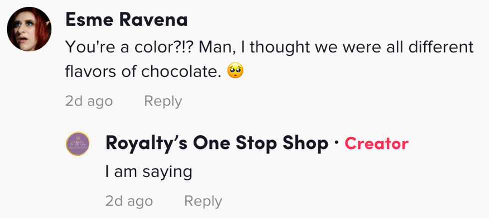Click the pink Creator badge
Image resolution: width=489 pixels, height=218 pixels.
376,144
